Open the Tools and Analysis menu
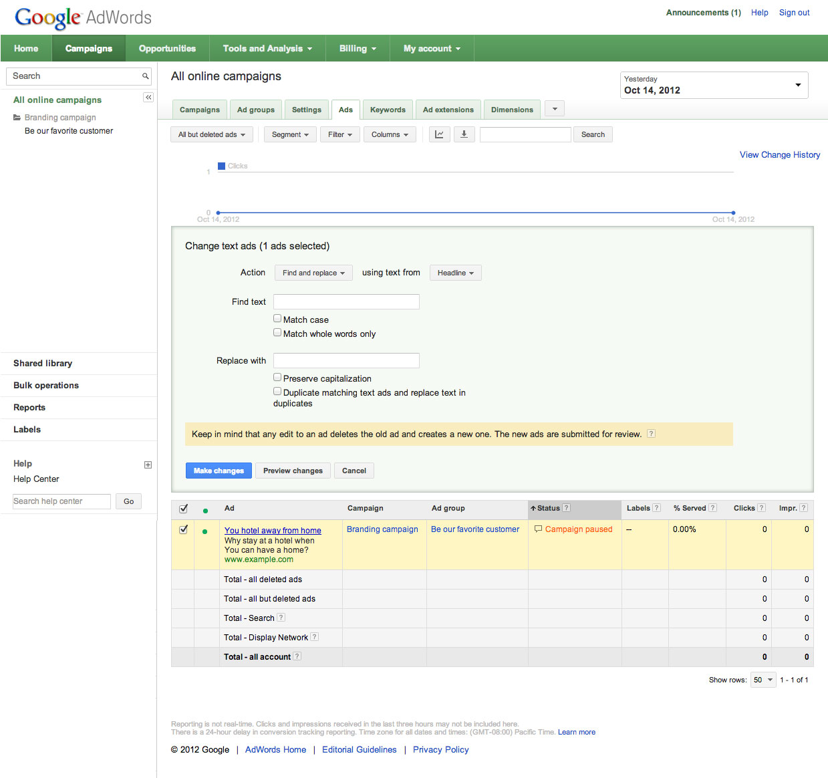The width and height of the screenshot is (828, 778). coord(267,48)
